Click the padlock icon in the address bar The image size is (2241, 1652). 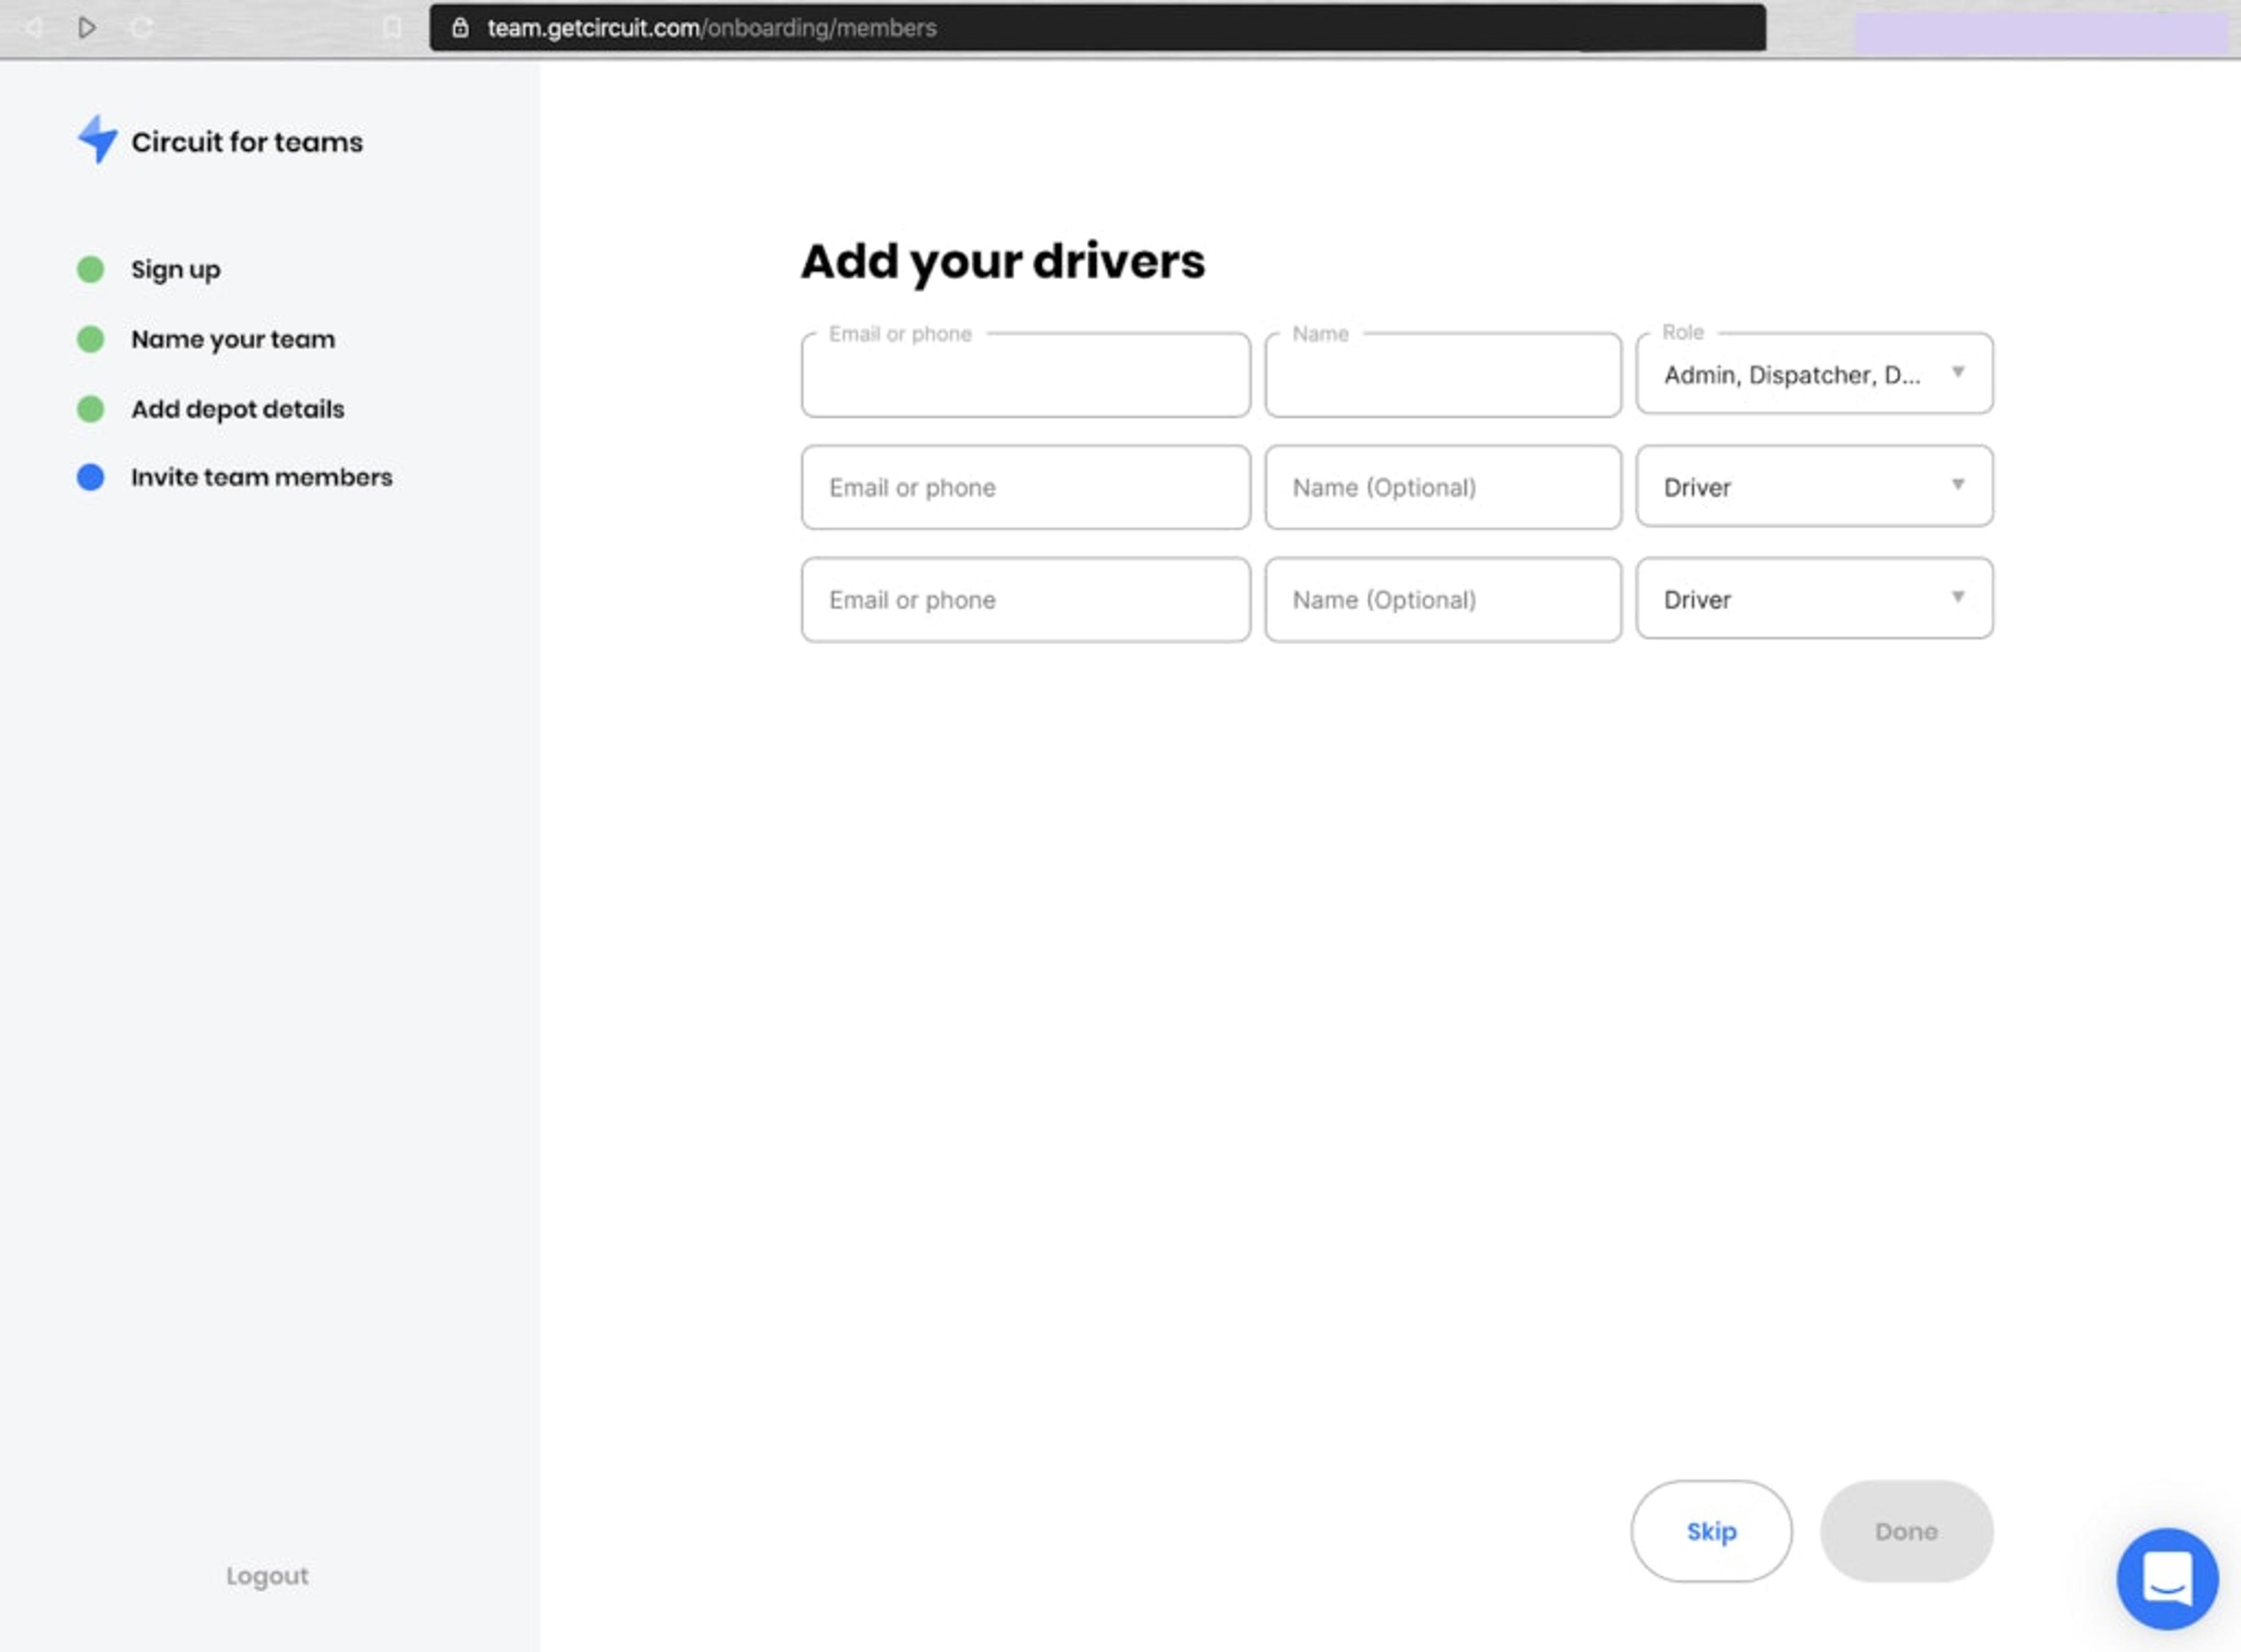(460, 27)
